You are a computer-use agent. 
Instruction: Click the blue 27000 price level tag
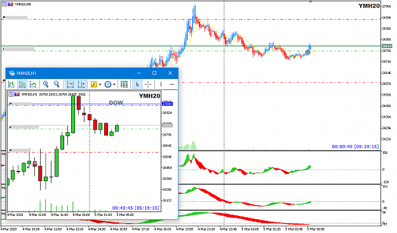167,104
